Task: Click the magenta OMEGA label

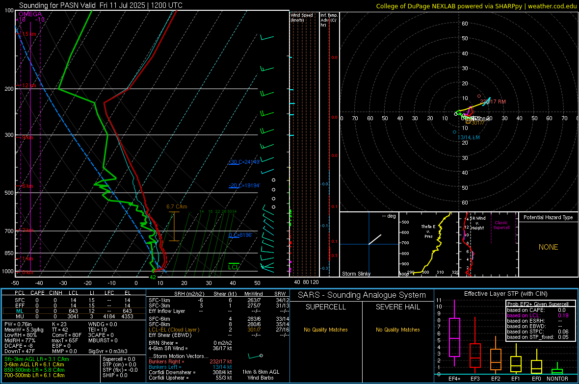Action: 30,14
